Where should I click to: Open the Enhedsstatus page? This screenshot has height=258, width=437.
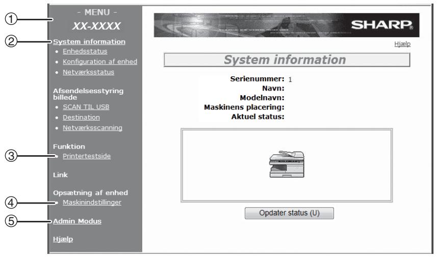point(85,51)
